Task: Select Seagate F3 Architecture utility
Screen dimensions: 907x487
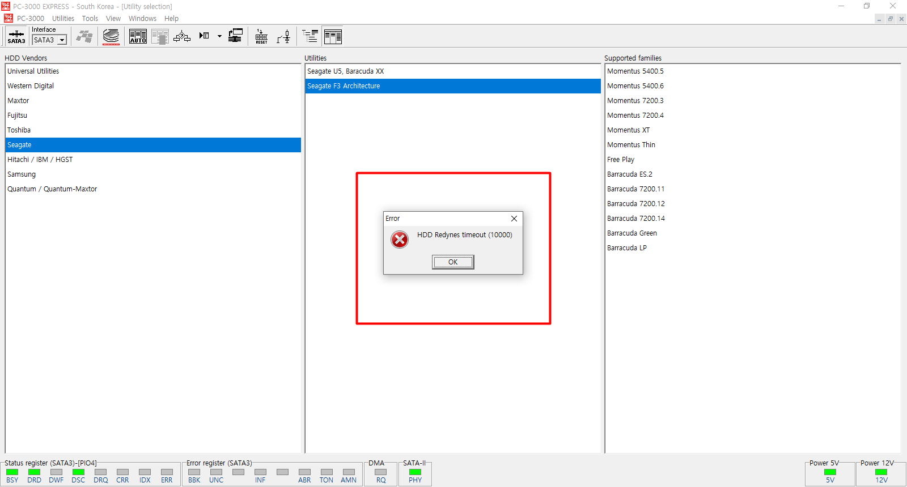Action: coord(453,86)
